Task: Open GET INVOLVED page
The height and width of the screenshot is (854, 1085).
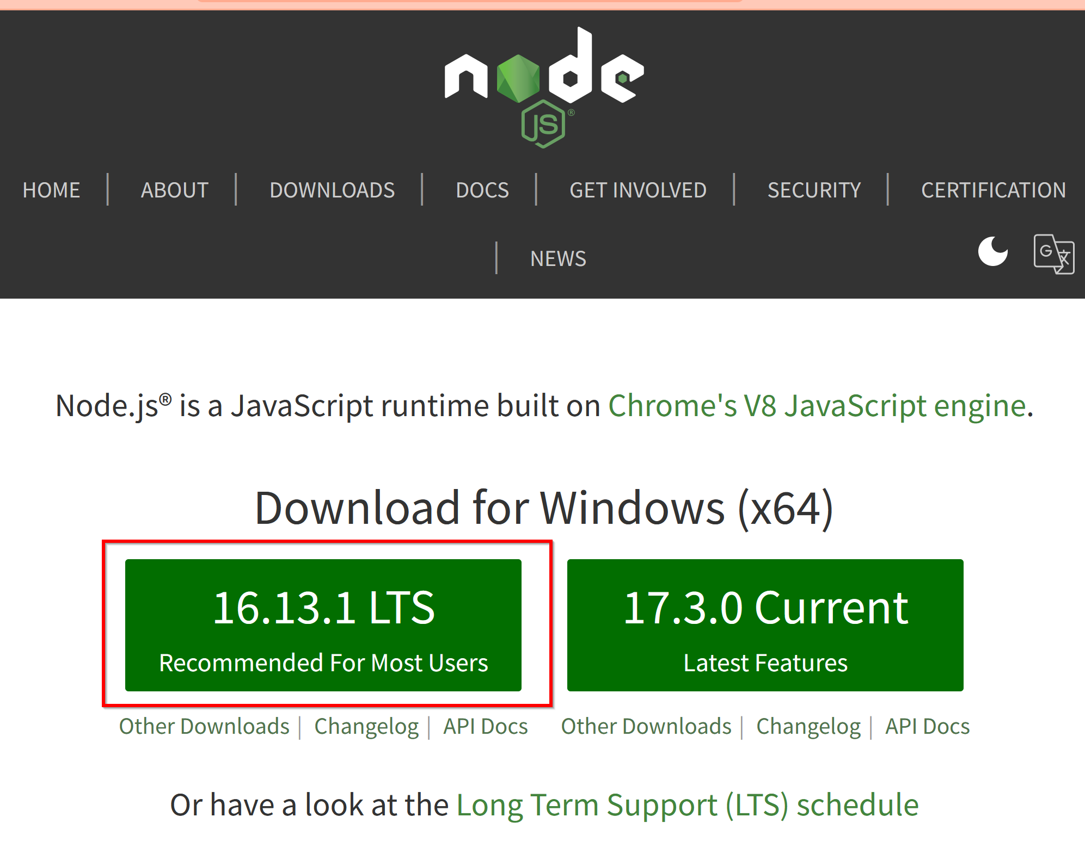Action: [x=638, y=190]
